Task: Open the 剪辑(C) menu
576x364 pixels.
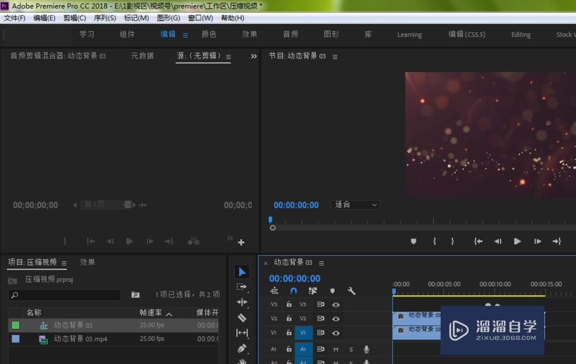Action: tap(74, 18)
